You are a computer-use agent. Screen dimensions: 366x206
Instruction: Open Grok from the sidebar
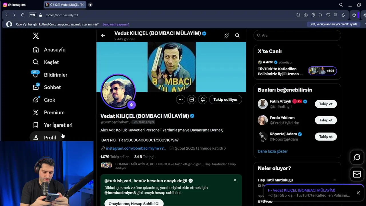[x=44, y=100]
